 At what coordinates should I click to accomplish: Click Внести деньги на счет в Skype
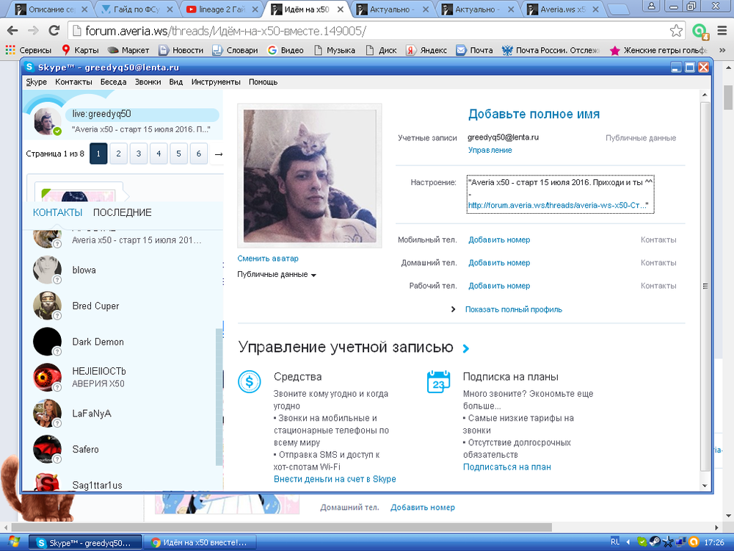(335, 479)
